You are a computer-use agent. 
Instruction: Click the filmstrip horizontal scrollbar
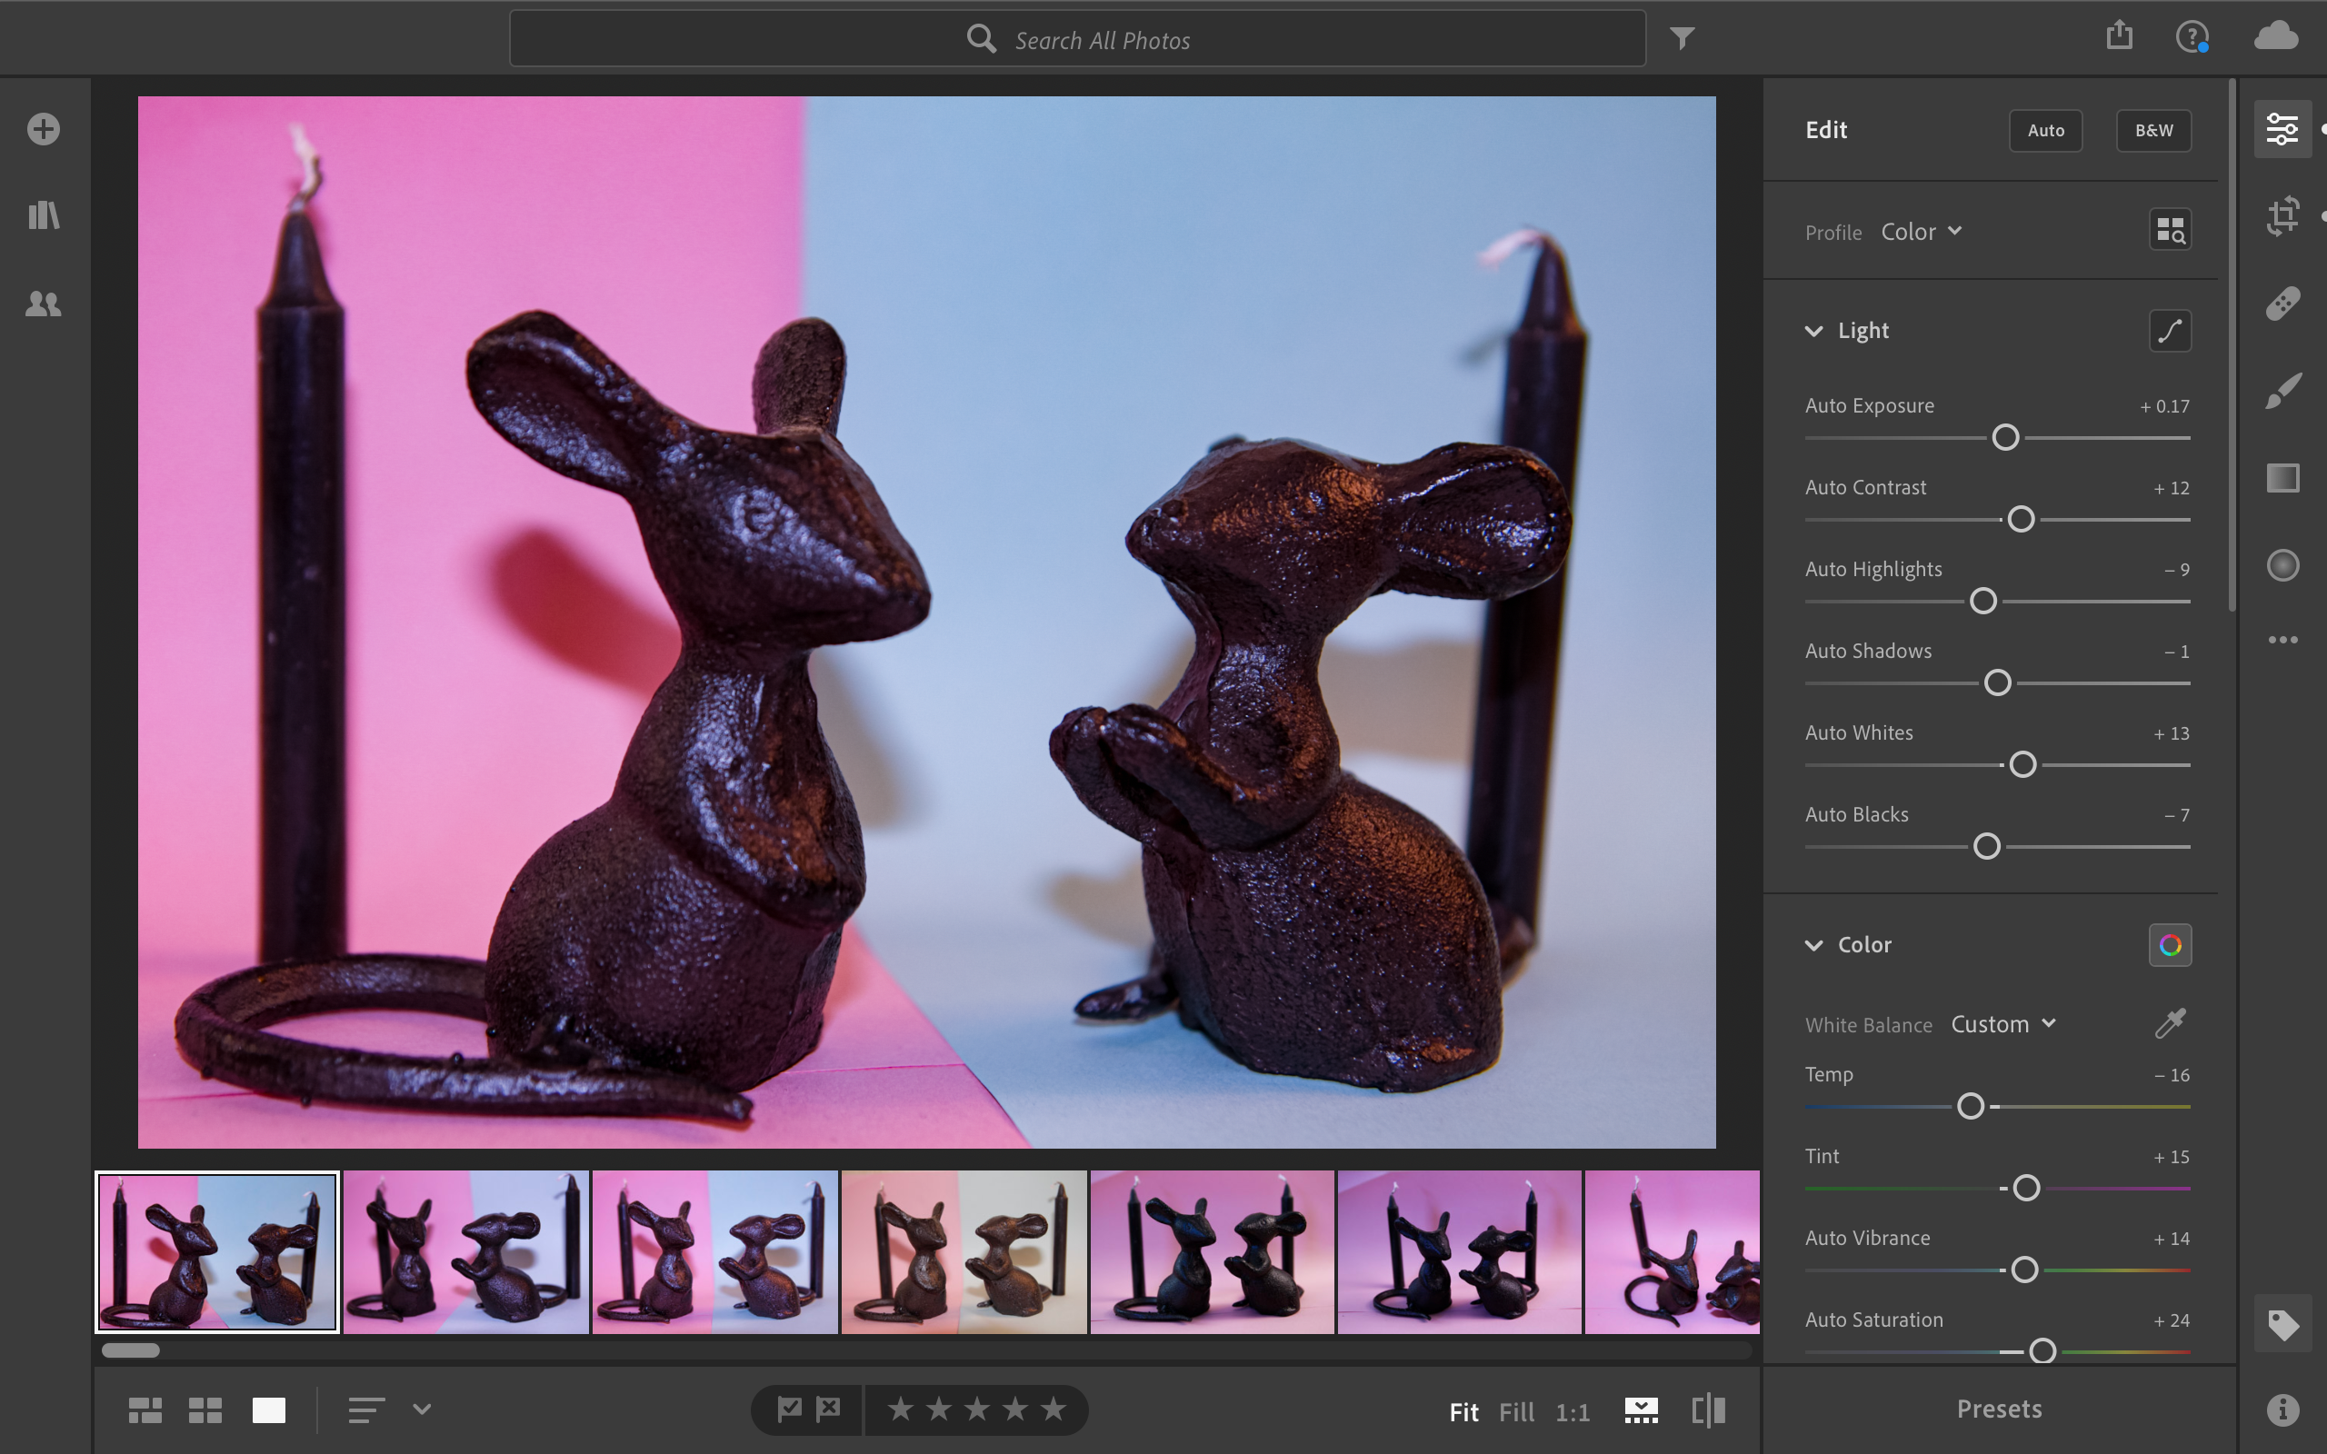click(x=131, y=1350)
